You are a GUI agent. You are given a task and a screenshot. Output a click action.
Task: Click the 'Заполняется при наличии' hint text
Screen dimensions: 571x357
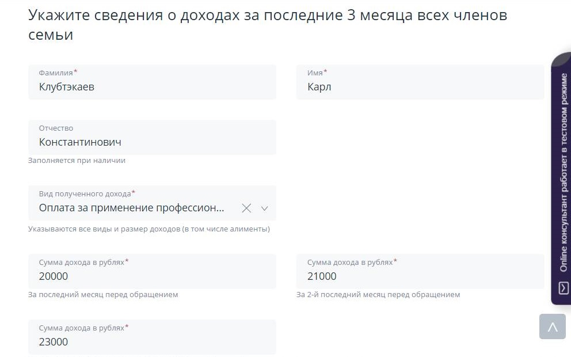tap(77, 161)
